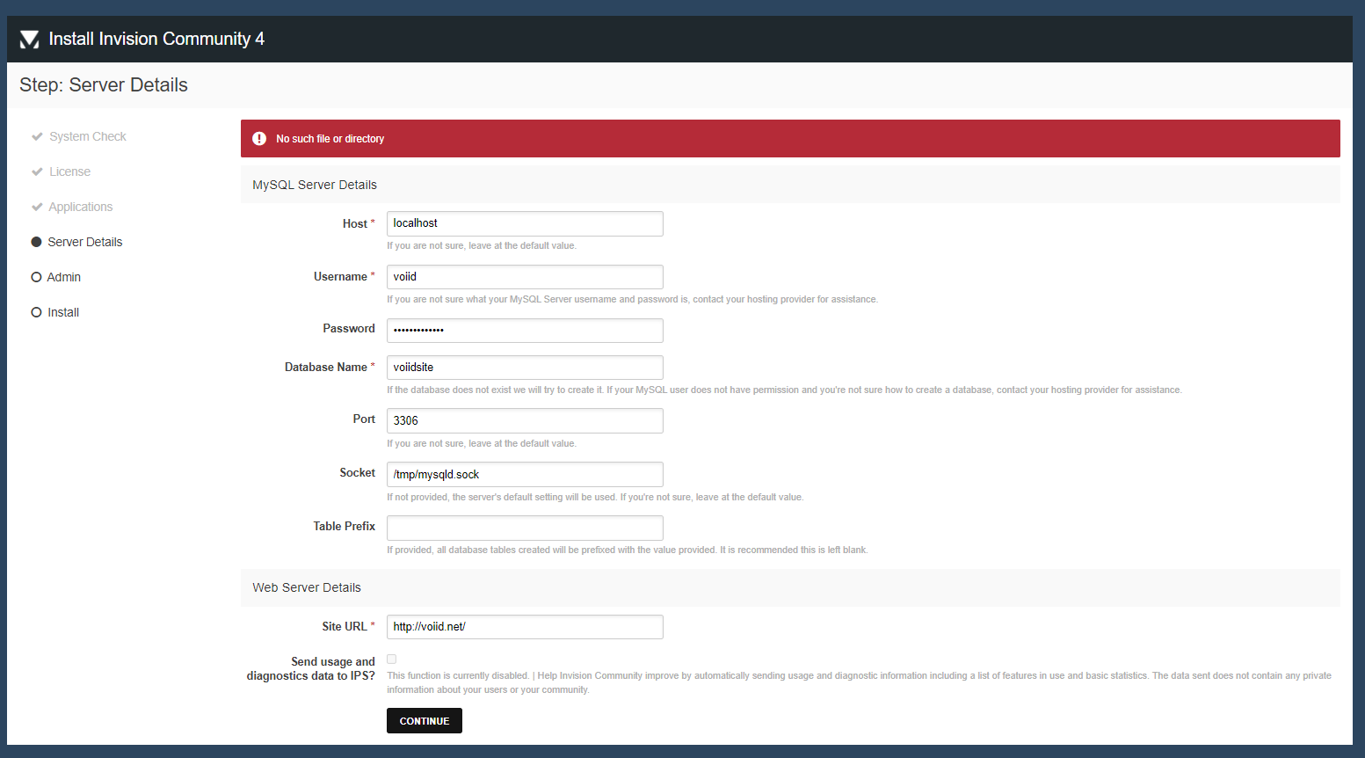Select the Server Details step

[85, 242]
